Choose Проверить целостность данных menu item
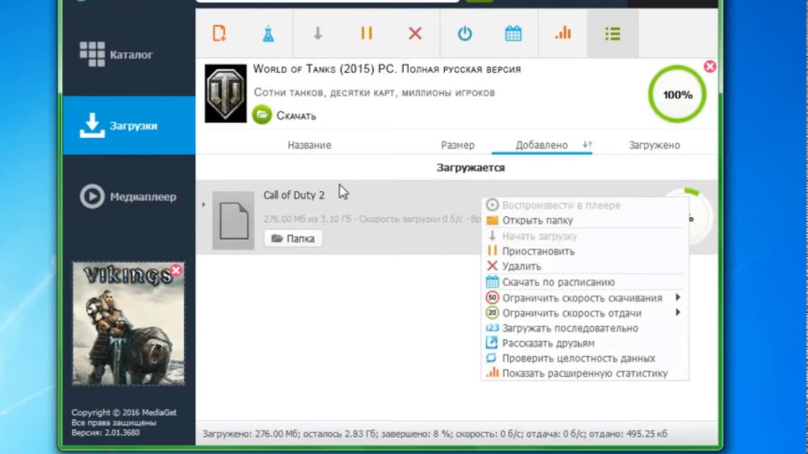The width and height of the screenshot is (808, 454). click(x=585, y=358)
